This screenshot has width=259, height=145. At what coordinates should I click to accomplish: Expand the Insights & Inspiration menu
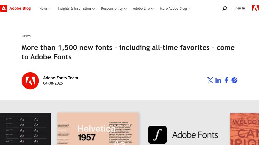pyautogui.click(x=76, y=9)
